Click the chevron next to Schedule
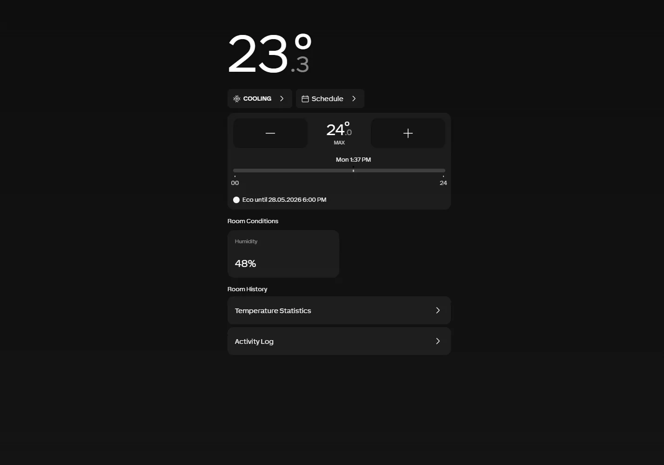The image size is (664, 465). (354, 99)
